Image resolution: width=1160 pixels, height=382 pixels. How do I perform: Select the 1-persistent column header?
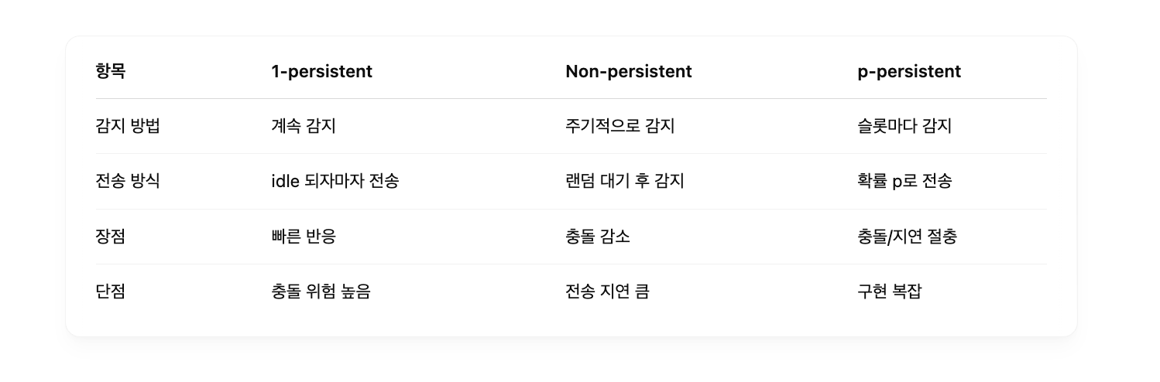point(321,71)
